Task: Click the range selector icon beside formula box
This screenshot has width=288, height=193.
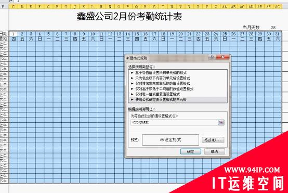Action: 221,122
